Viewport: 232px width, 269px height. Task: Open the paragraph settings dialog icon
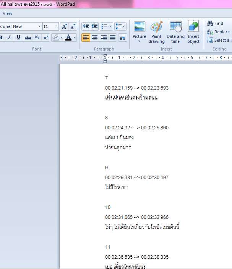[123, 37]
